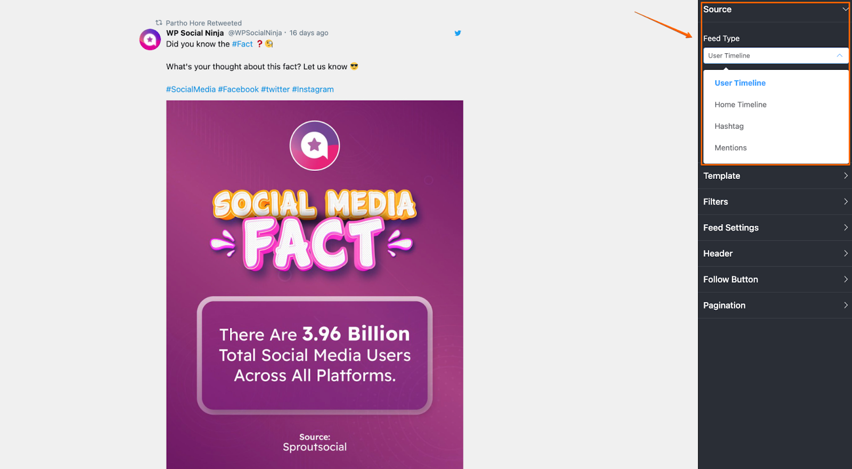
Task: Choose the Hashtag feed type option
Action: tap(729, 127)
